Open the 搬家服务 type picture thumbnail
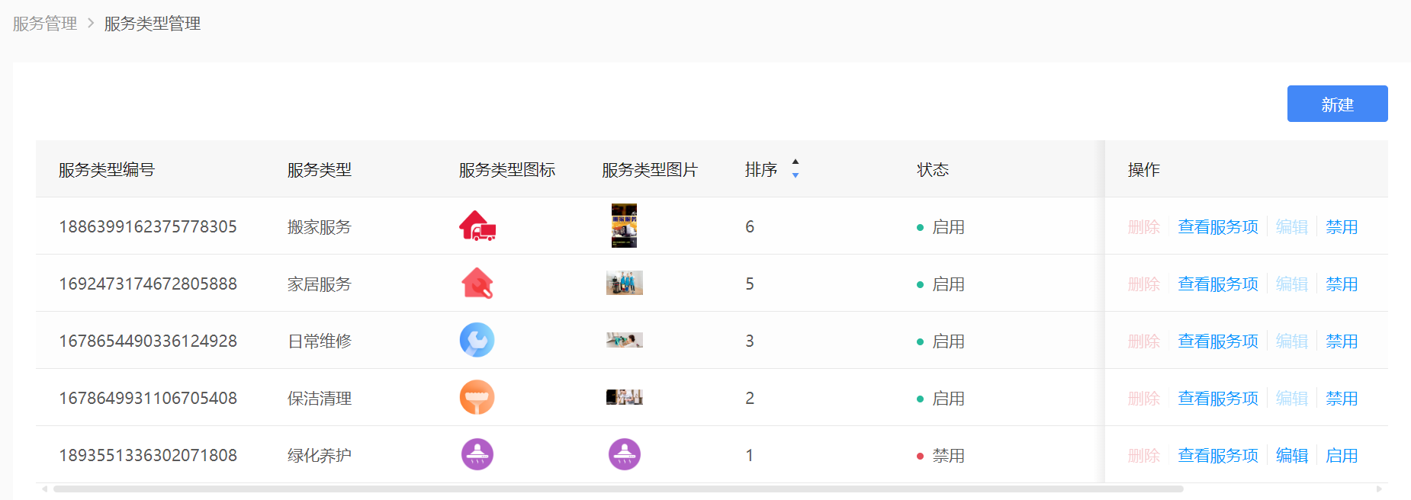Viewport: 1411px width, 500px height. tap(624, 226)
